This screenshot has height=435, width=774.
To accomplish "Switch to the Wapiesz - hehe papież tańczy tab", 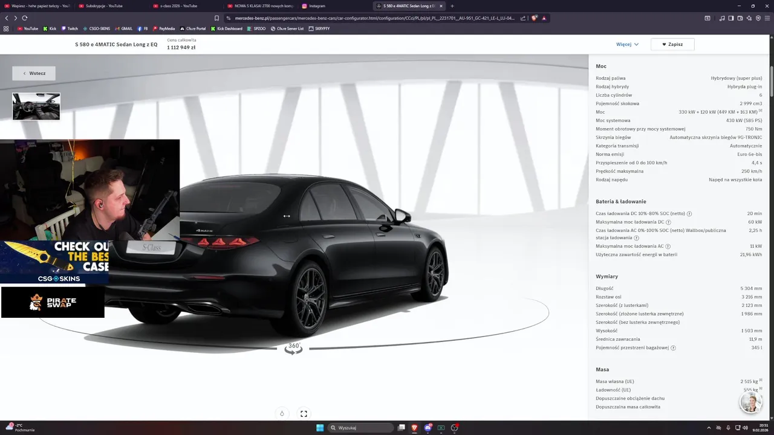I will point(36,6).
